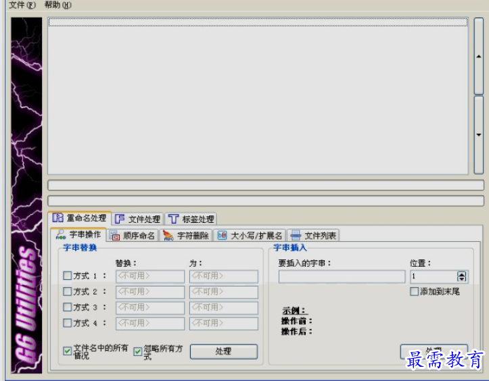Click the 文件处理 F icon

(120, 219)
